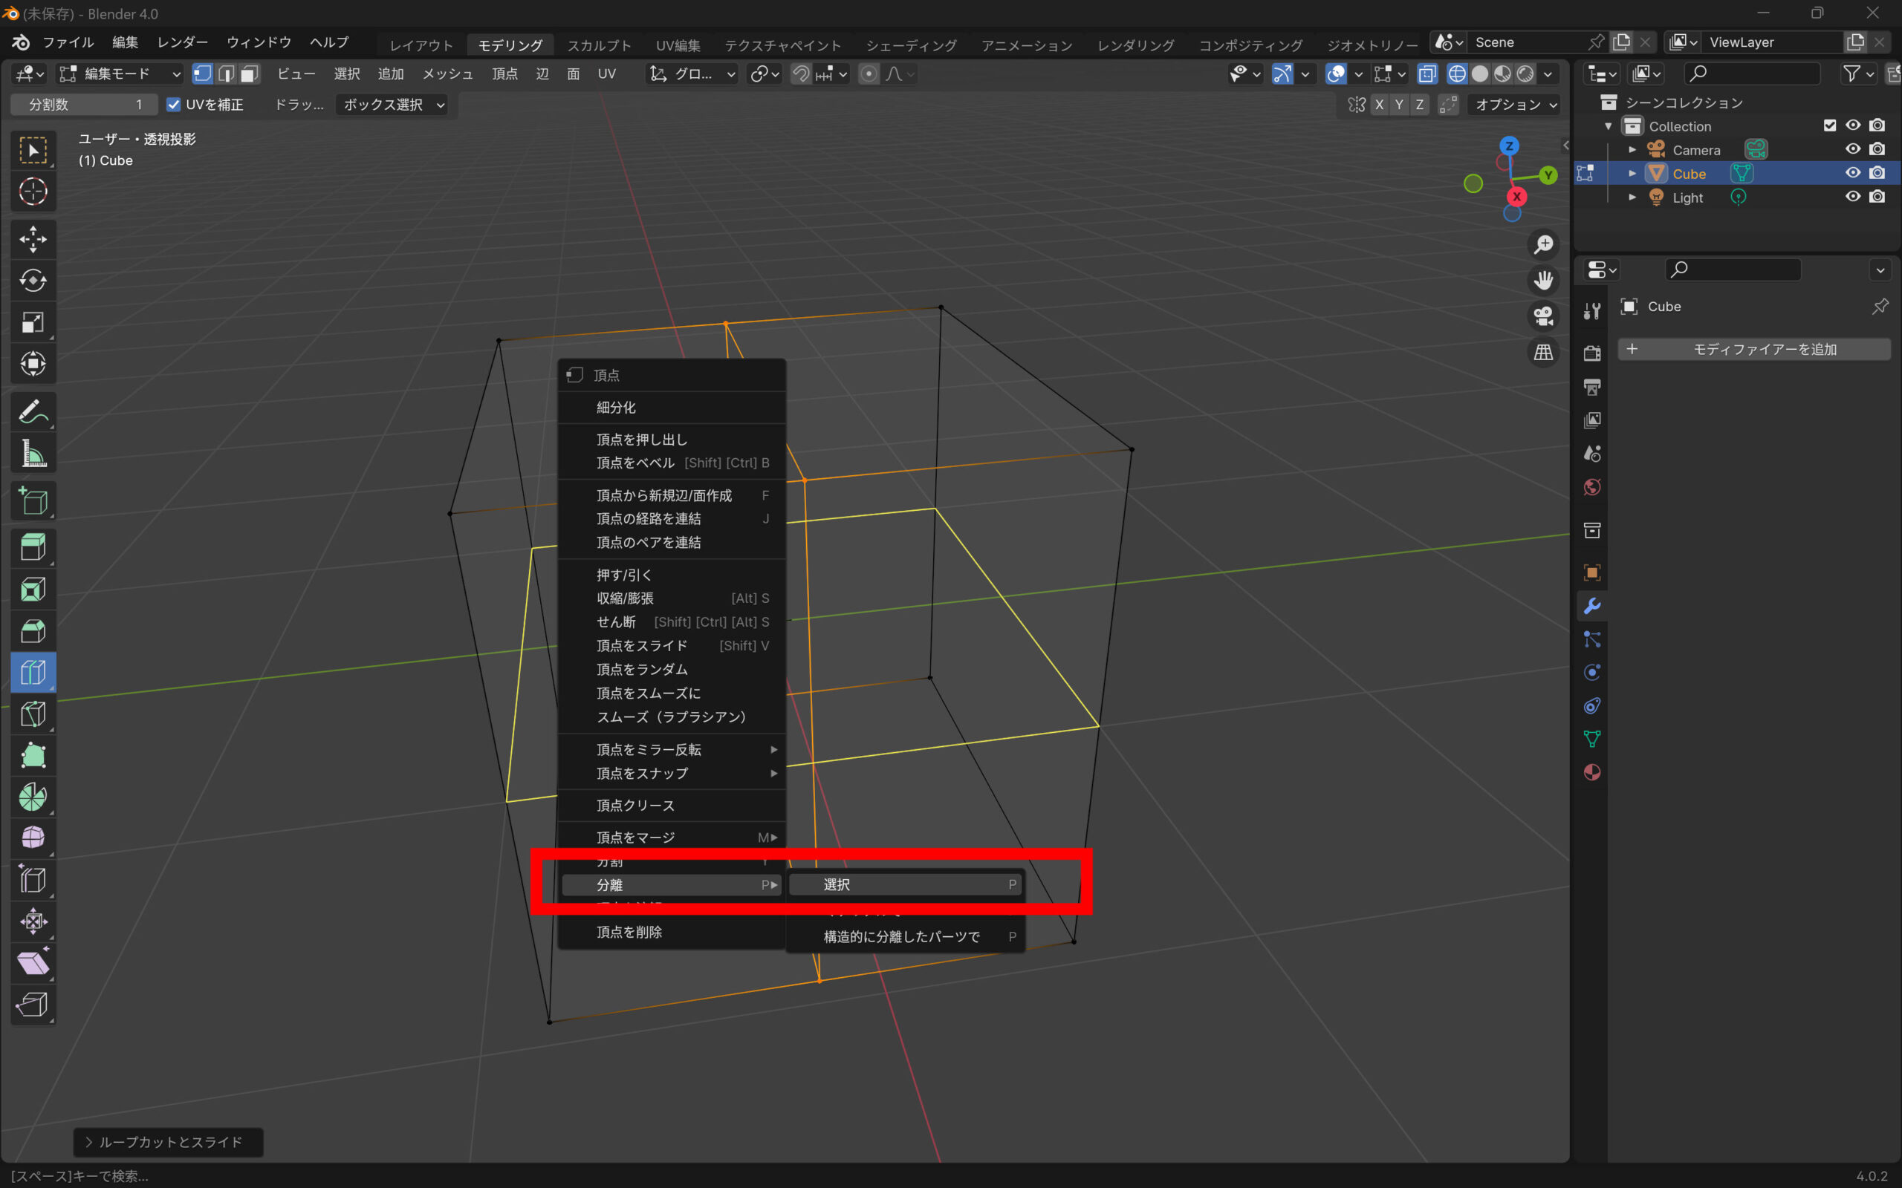The image size is (1902, 1188).
Task: Select the Scale tool
Action: click(x=33, y=322)
